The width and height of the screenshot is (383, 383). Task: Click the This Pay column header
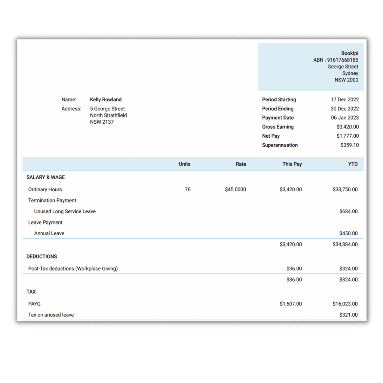292,164
